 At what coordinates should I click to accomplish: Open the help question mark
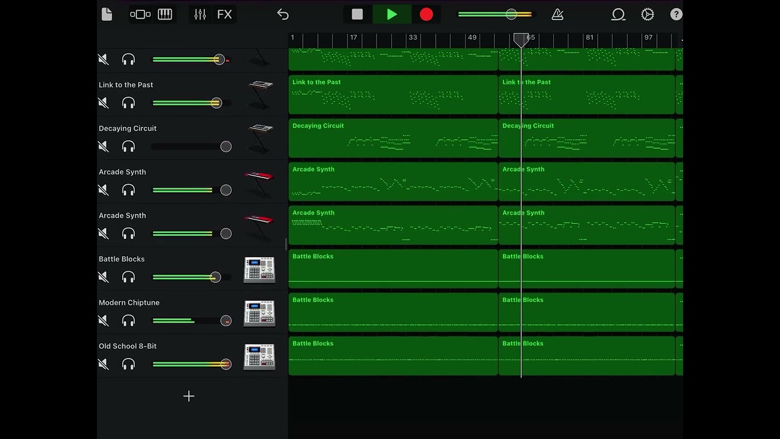(x=676, y=14)
